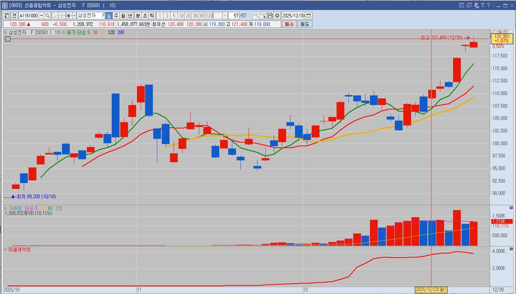Open chart settings gear icon

point(277,16)
